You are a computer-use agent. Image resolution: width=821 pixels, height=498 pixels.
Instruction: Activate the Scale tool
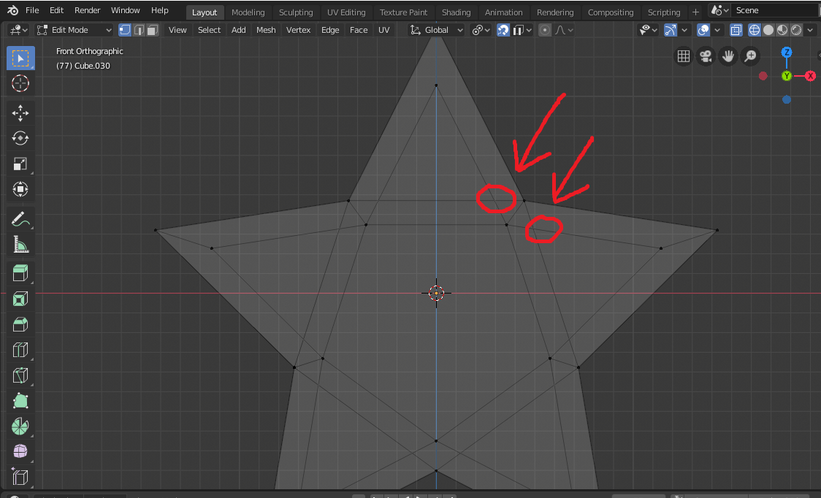point(20,164)
